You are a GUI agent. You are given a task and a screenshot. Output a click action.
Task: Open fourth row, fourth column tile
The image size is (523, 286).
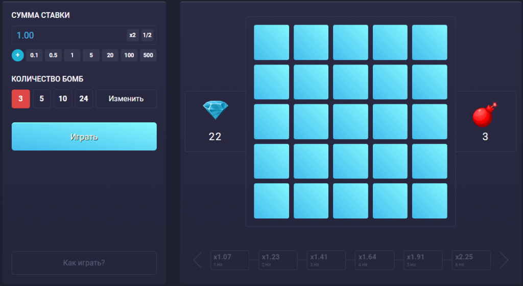click(390, 161)
